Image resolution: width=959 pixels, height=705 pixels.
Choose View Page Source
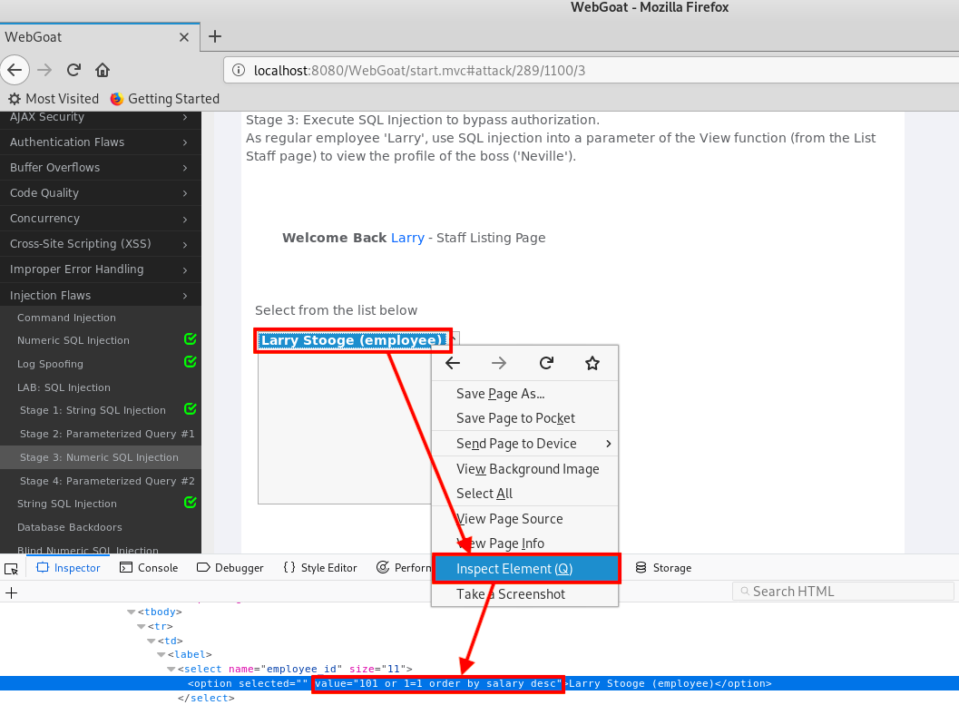(x=524, y=519)
